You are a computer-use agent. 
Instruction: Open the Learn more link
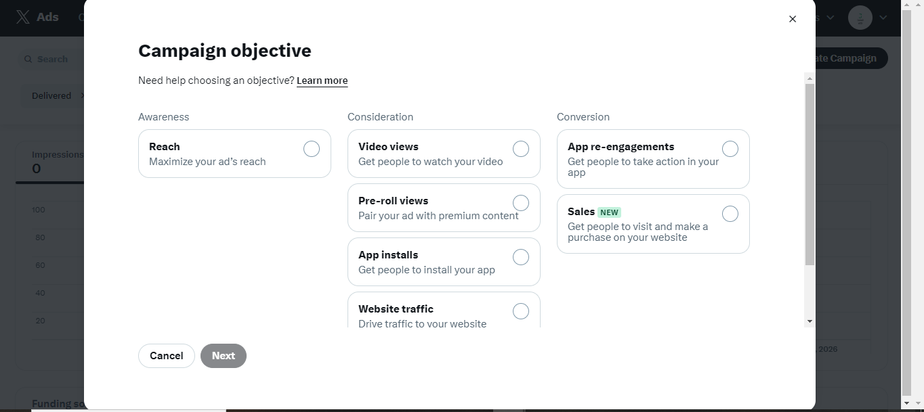[x=322, y=81]
